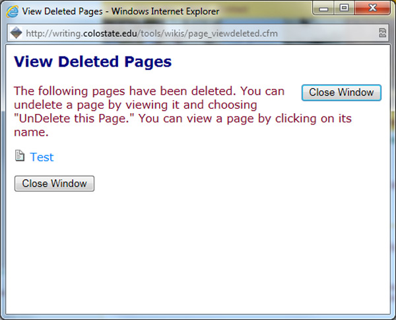Minimize the Internet Explorer window

(x=323, y=9)
